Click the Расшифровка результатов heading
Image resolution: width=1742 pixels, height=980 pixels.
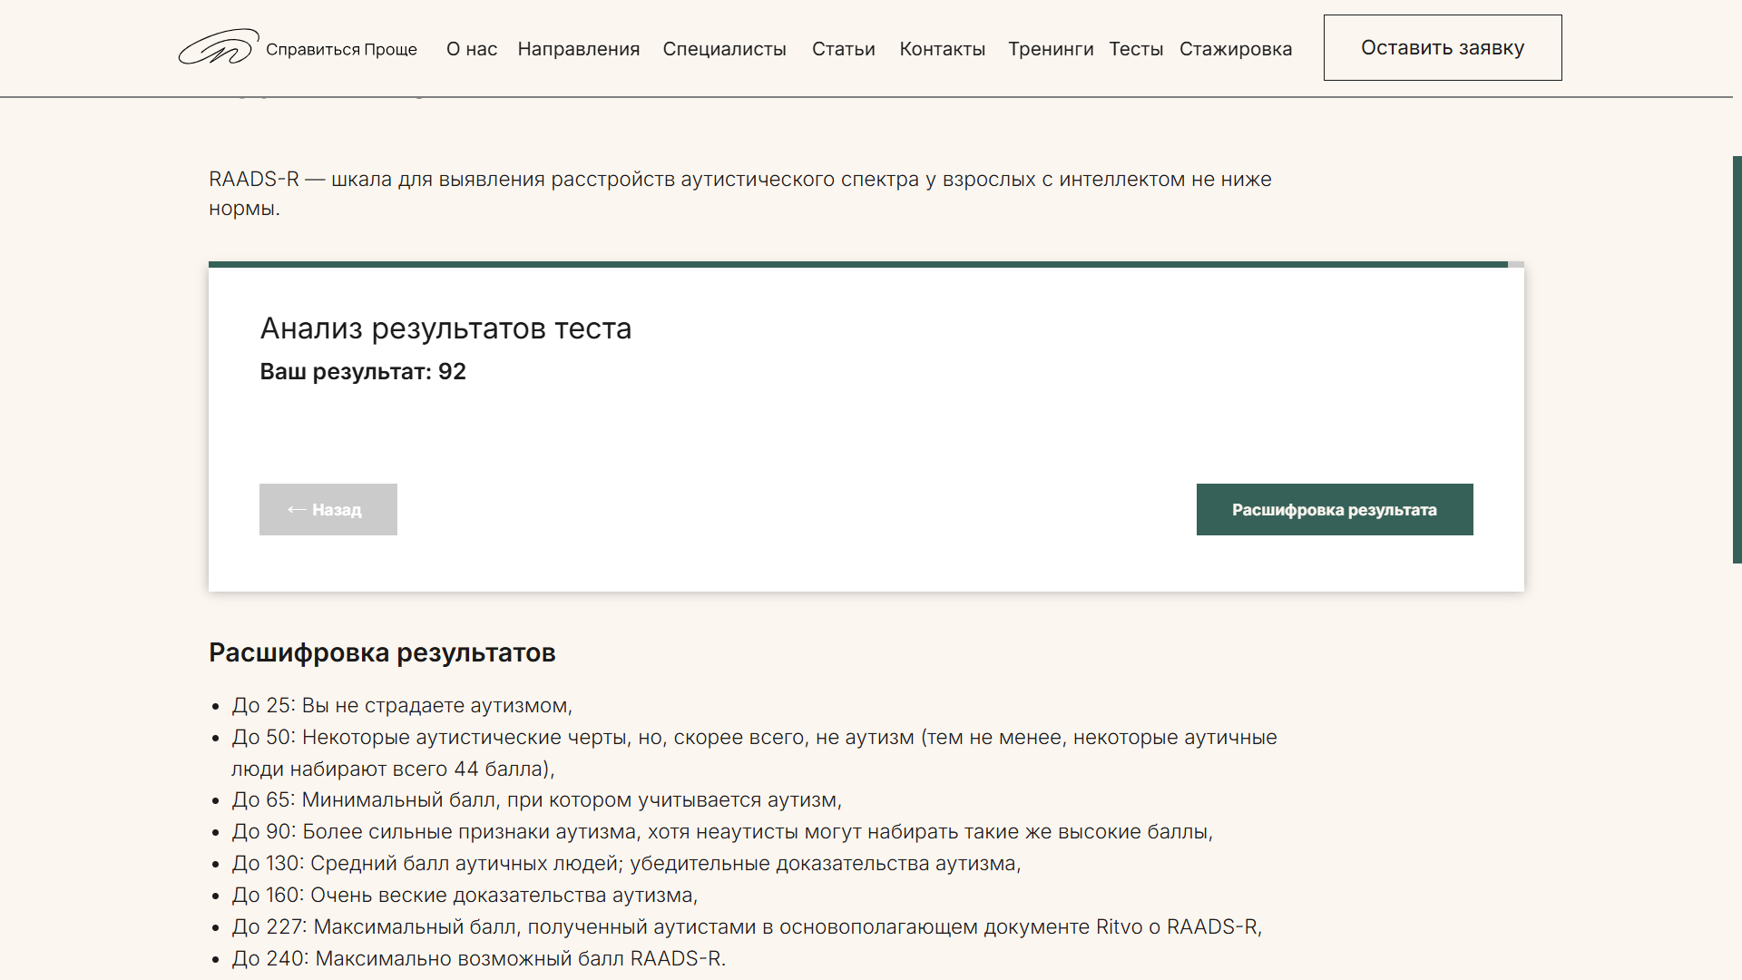point(382,652)
